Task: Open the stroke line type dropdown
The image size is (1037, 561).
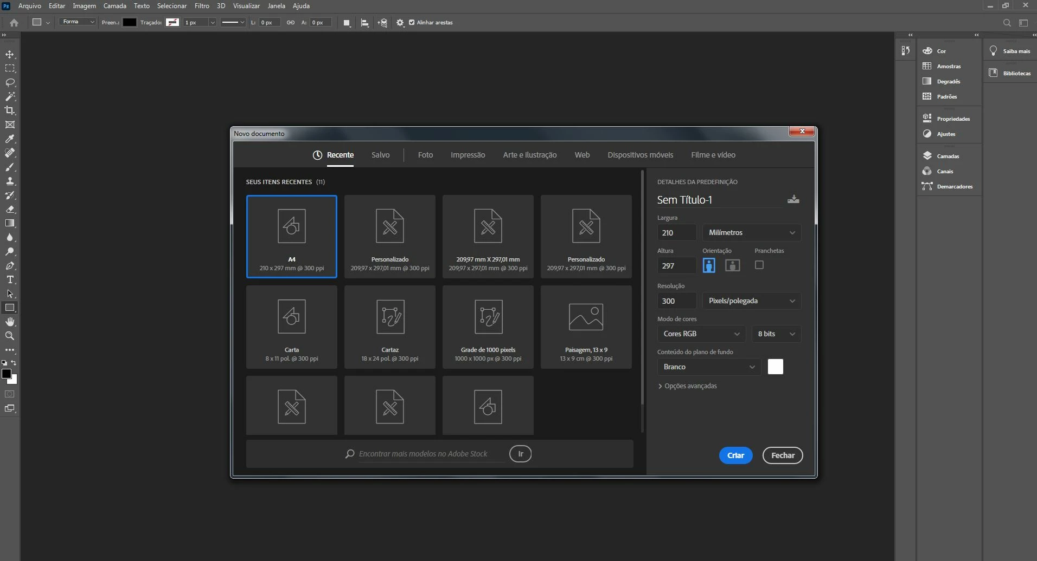Action: tap(233, 23)
